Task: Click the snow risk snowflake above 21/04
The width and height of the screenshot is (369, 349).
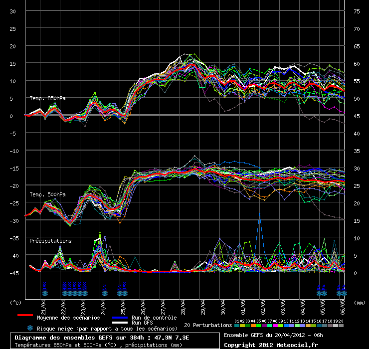Action: 44,293
